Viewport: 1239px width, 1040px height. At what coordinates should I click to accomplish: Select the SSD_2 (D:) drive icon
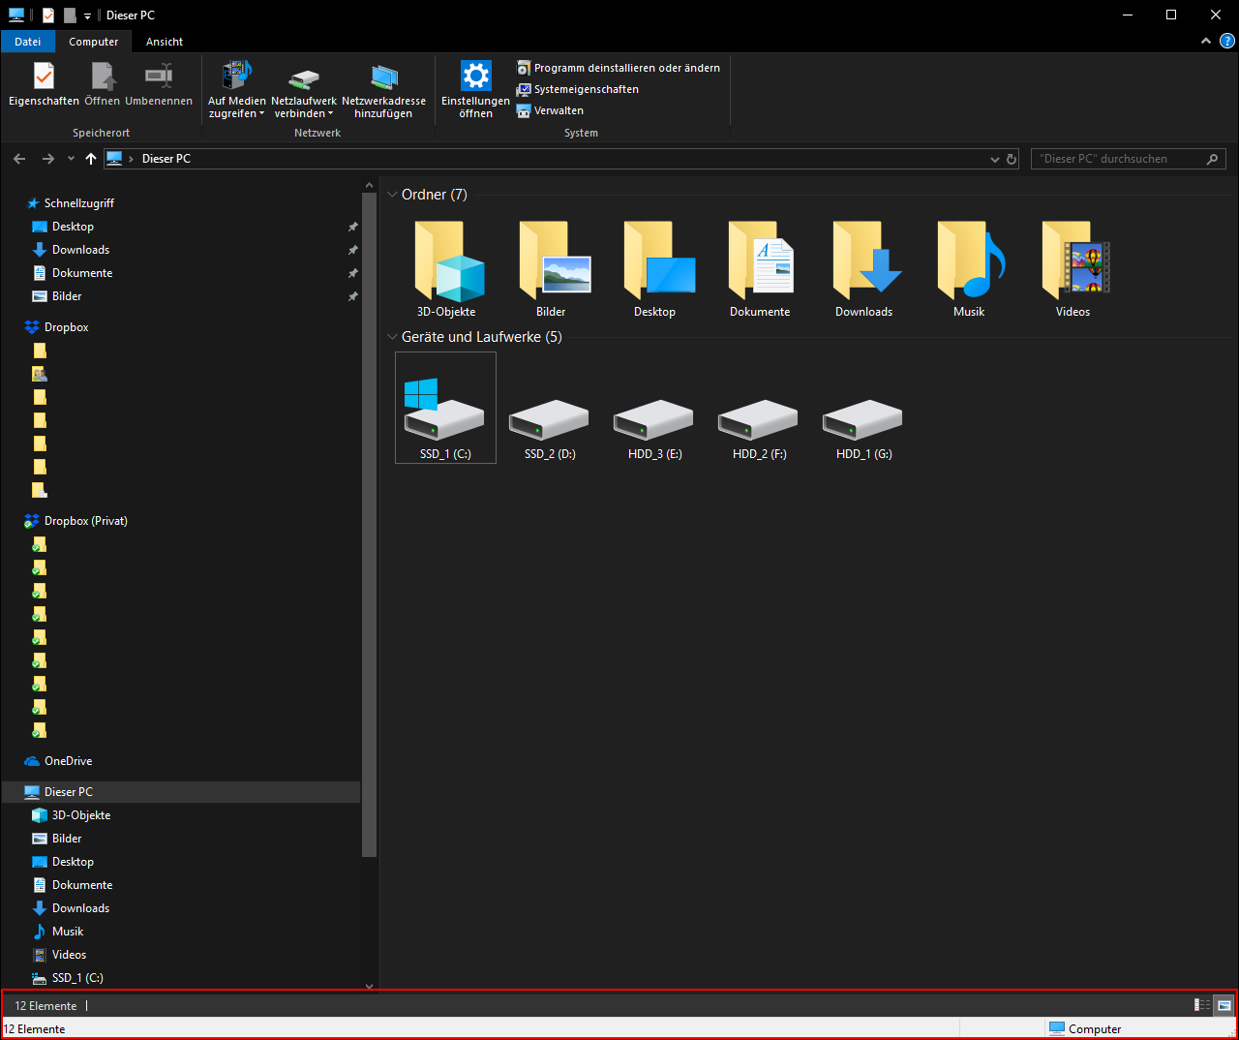[x=549, y=419]
